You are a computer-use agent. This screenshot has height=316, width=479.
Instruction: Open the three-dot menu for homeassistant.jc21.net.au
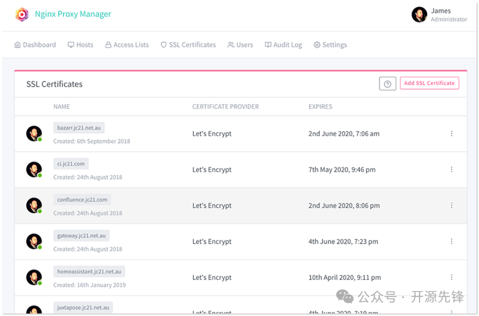tap(451, 277)
